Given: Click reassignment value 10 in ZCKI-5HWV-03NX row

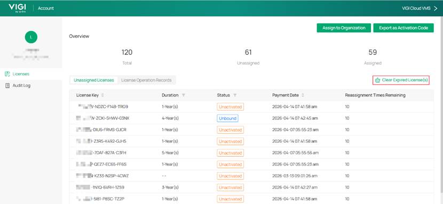Looking at the screenshot, I should coord(347,118).
